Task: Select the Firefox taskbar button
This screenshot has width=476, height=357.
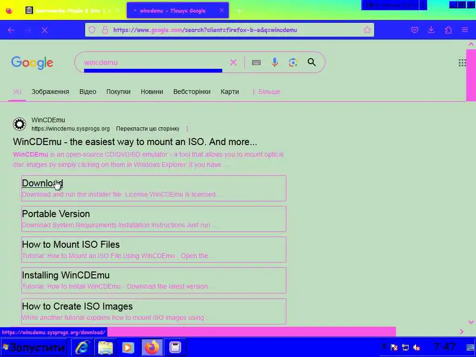Action: click(152, 347)
